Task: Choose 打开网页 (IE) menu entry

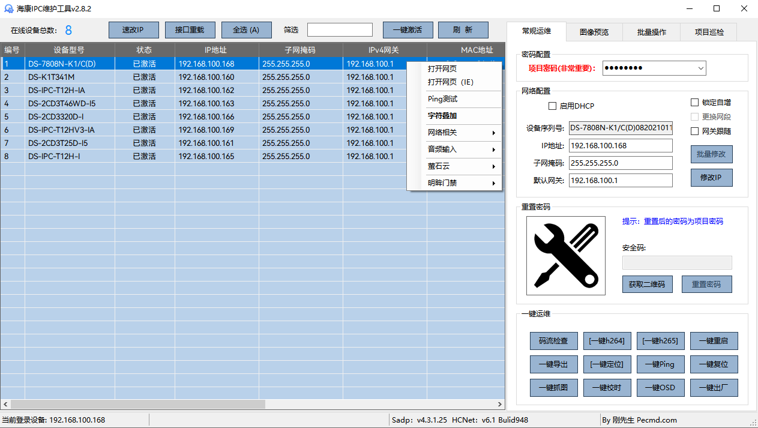Action: pyautogui.click(x=454, y=82)
